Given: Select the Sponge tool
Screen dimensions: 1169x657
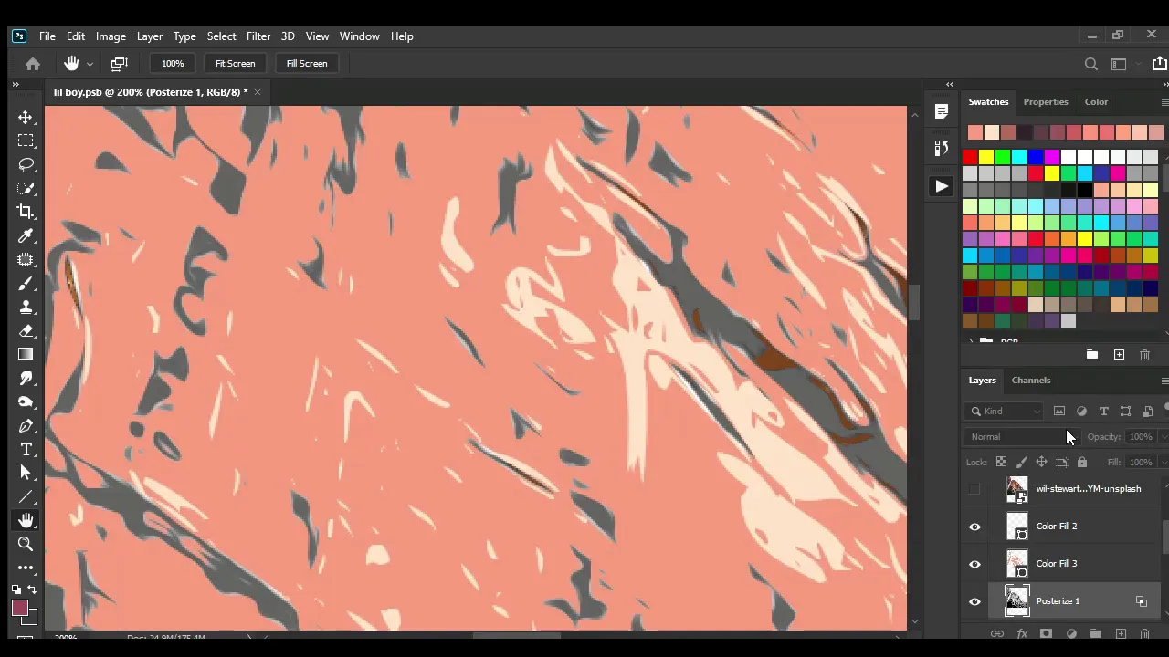Looking at the screenshot, I should [x=26, y=401].
